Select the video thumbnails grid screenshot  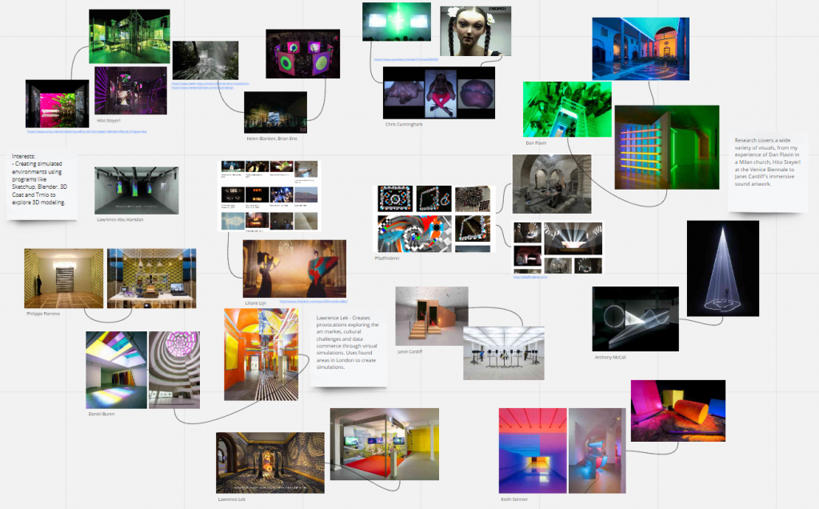(270, 196)
